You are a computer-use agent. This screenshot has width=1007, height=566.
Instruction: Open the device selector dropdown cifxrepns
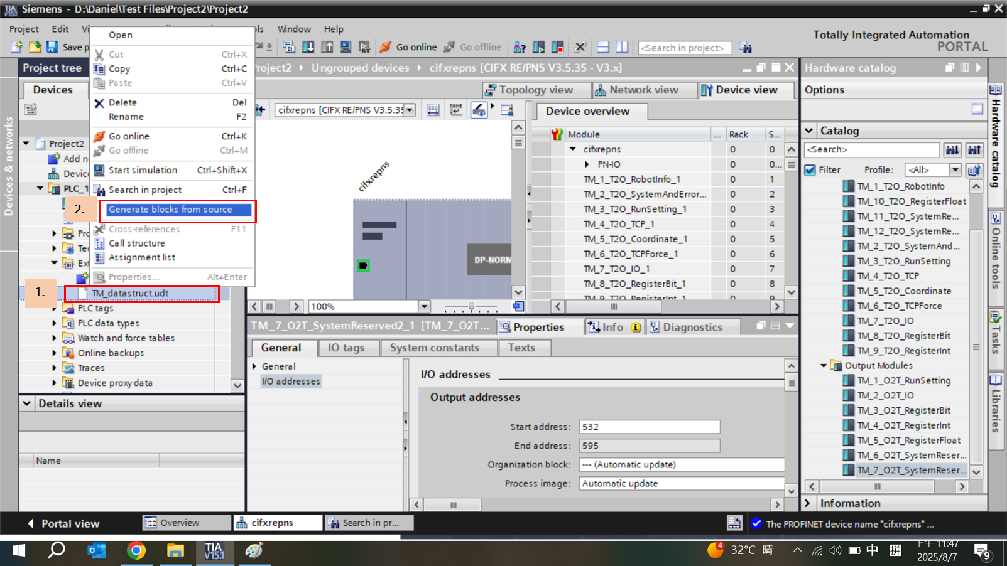pyautogui.click(x=410, y=110)
